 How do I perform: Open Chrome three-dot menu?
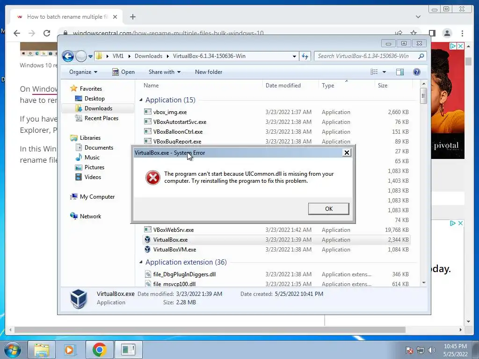tap(462, 33)
